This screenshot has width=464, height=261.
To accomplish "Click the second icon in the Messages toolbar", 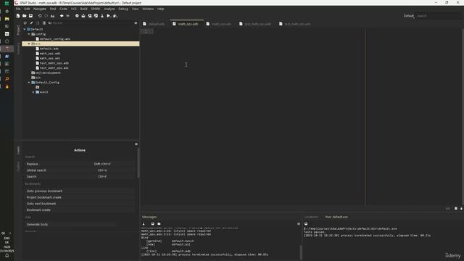I will click(x=153, y=224).
